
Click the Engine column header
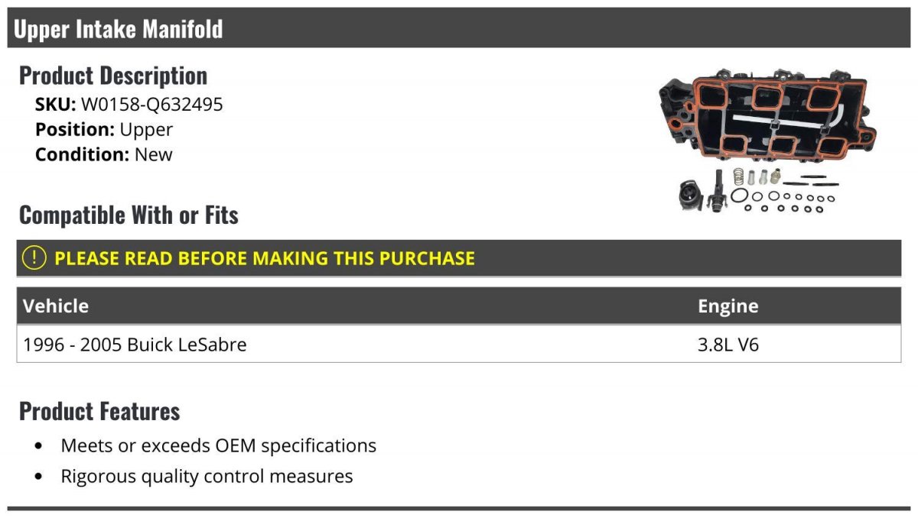click(x=728, y=306)
